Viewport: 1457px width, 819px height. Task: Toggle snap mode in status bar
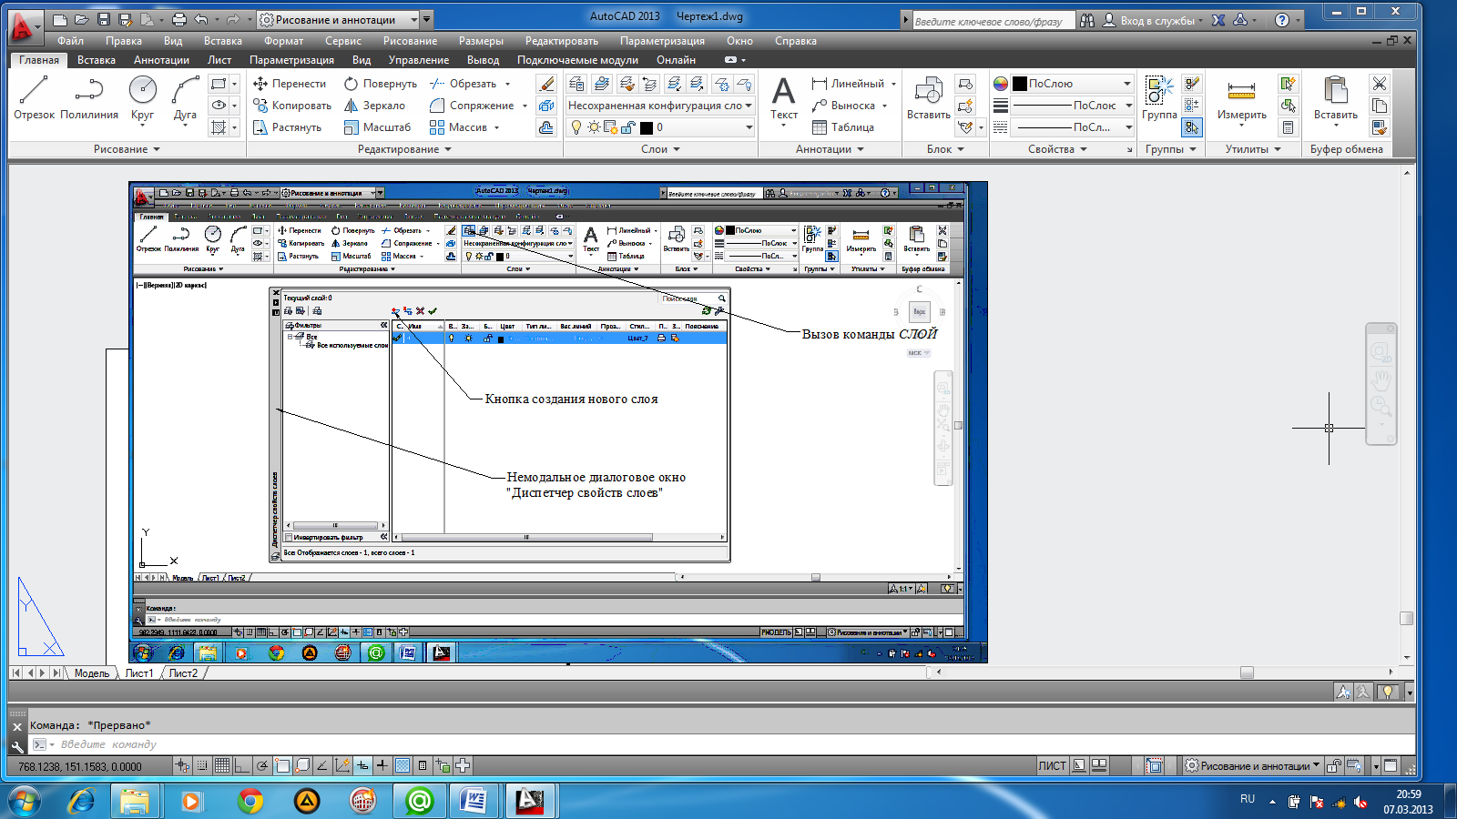202,766
